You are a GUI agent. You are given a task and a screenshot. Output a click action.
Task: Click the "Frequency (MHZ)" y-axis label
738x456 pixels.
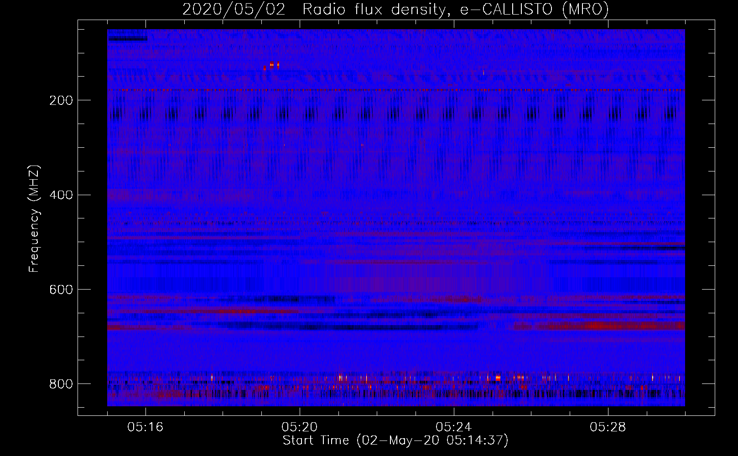(x=34, y=219)
